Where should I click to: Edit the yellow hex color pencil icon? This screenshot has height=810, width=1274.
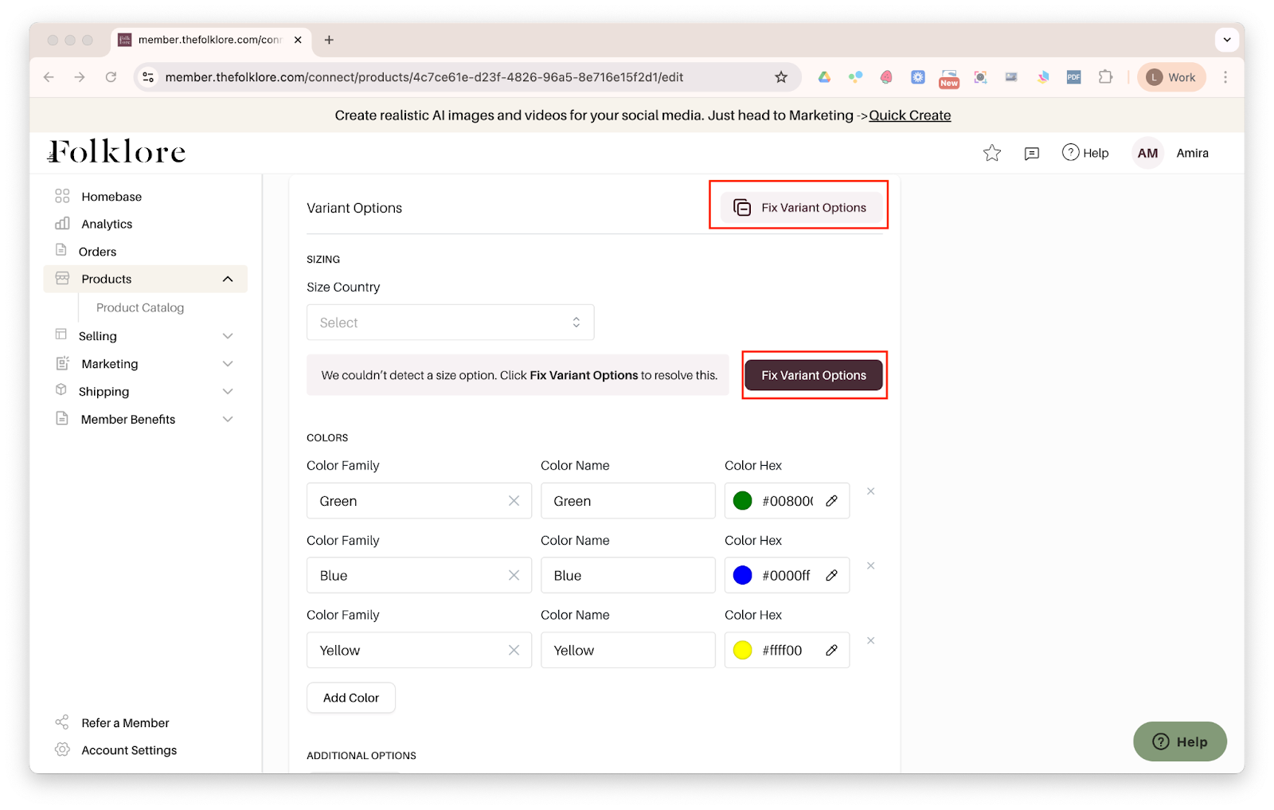(x=831, y=651)
